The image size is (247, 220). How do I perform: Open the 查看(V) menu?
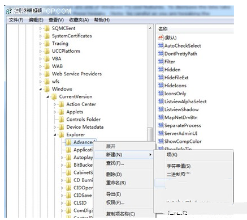[x=56, y=20]
